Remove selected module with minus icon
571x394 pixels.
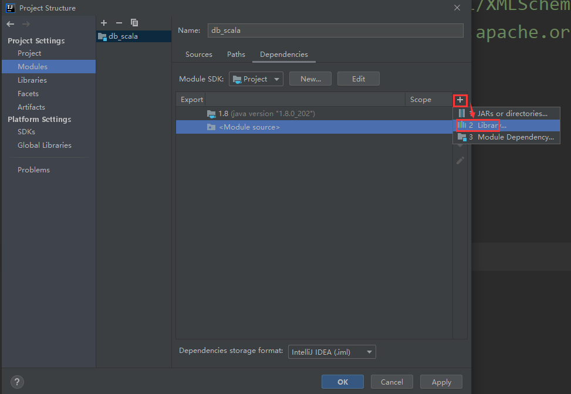(x=119, y=23)
